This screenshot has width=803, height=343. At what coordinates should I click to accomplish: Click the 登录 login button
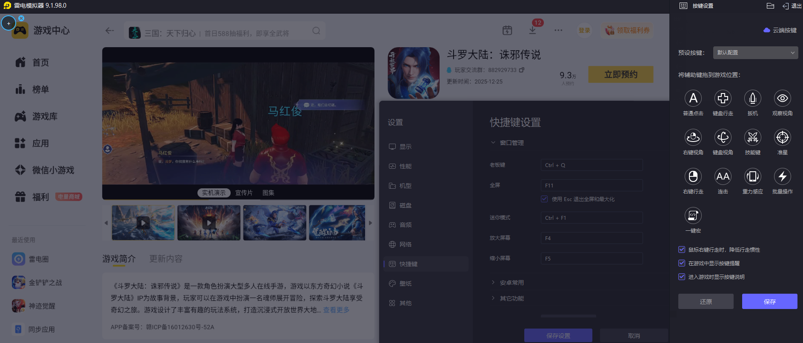point(584,30)
